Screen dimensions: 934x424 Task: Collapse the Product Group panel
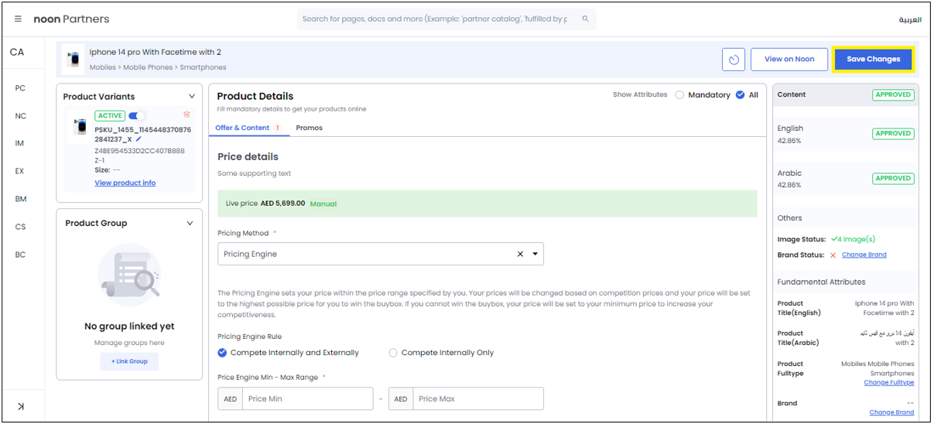pyautogui.click(x=190, y=224)
